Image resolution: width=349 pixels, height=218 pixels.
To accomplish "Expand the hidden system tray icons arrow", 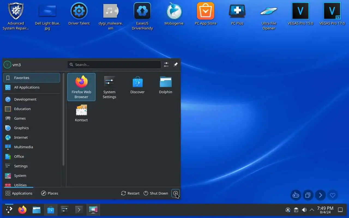I will (312, 210).
